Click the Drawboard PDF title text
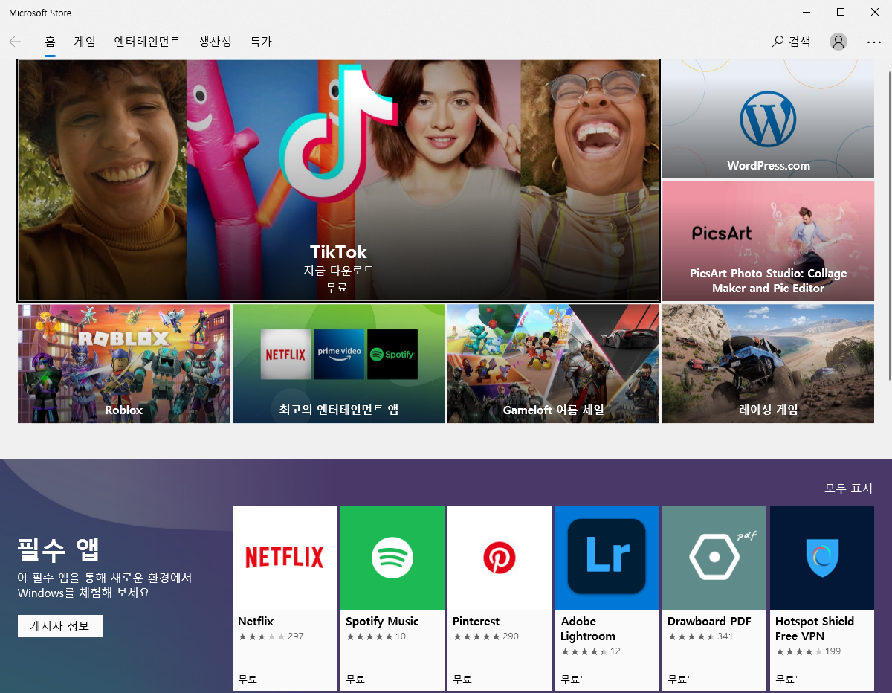 click(709, 622)
